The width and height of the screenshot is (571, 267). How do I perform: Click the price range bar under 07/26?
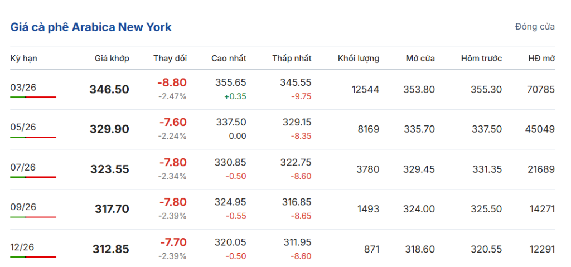[x=33, y=177]
